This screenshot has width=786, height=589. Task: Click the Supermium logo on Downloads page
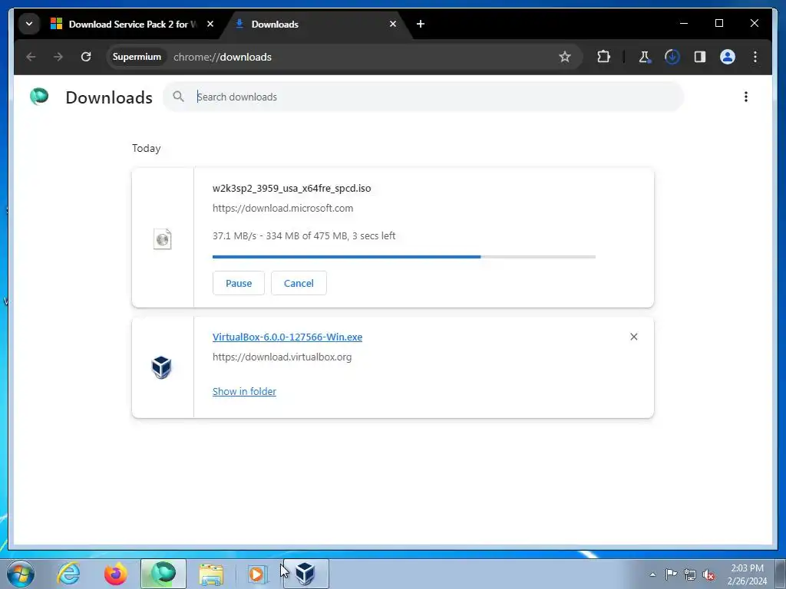(x=39, y=96)
